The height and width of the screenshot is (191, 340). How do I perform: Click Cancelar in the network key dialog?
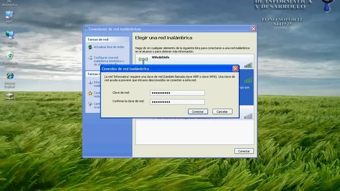pos(222,111)
